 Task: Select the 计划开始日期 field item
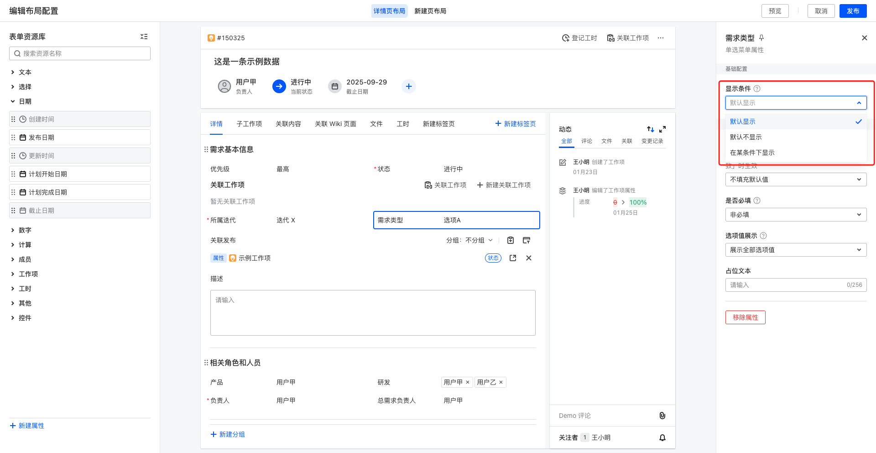[x=80, y=174]
